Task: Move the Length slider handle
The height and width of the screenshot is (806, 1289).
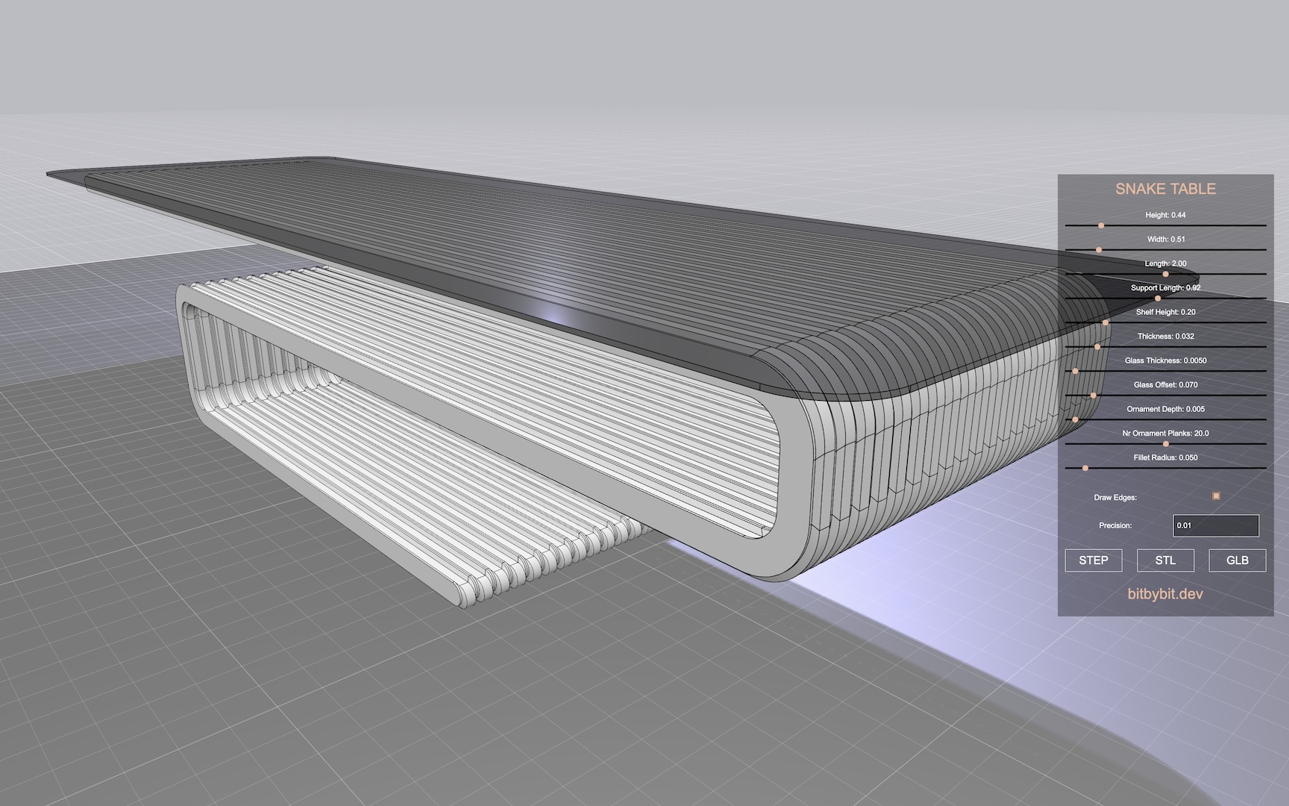Action: point(1166,274)
